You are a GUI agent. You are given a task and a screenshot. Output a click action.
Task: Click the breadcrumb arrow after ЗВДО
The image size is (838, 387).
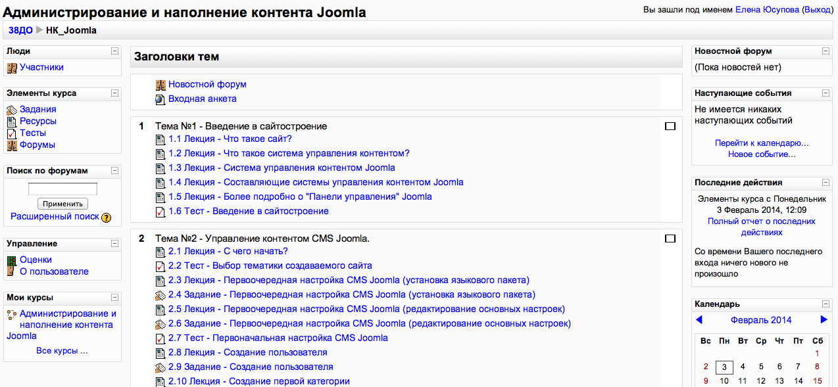tap(39, 30)
